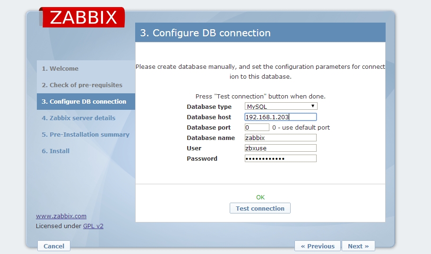Open the GPL v2 license link
Image resolution: width=431 pixels, height=254 pixels.
93,226
